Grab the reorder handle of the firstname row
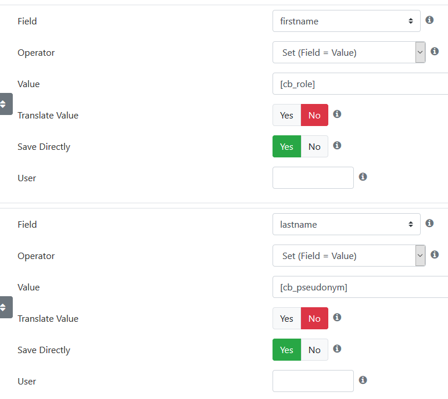The image size is (448, 399). (6, 104)
